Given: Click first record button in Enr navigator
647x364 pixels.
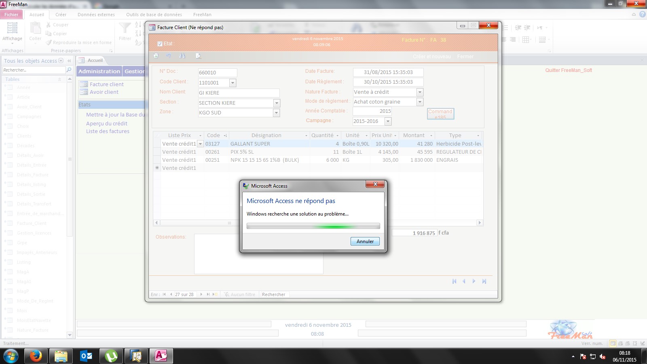Looking at the screenshot, I should [164, 294].
